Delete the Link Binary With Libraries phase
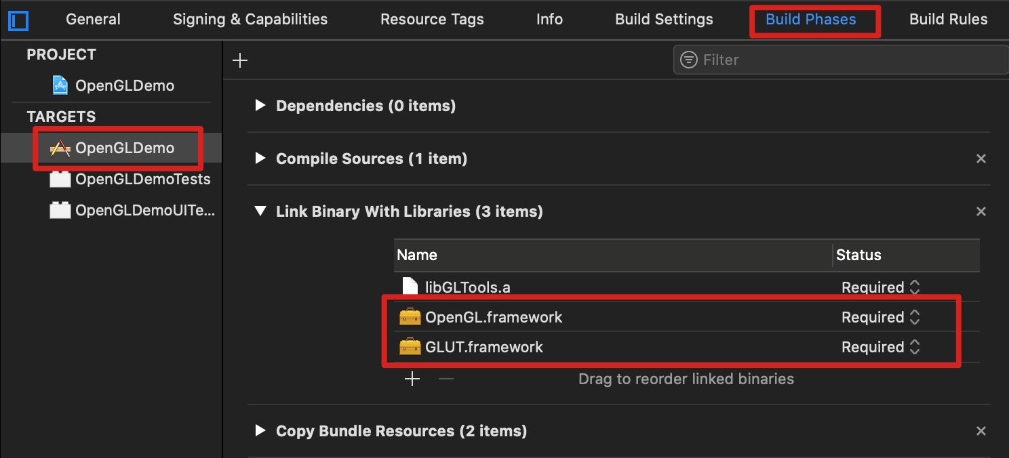The height and width of the screenshot is (458, 1009). coord(981,212)
